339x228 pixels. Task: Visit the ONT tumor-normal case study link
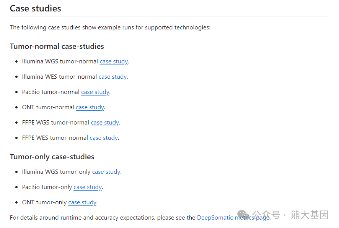(x=90, y=107)
